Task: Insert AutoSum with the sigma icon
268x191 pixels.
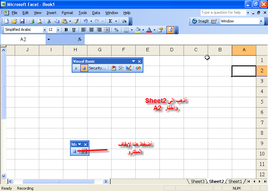Action: tap(111, 21)
